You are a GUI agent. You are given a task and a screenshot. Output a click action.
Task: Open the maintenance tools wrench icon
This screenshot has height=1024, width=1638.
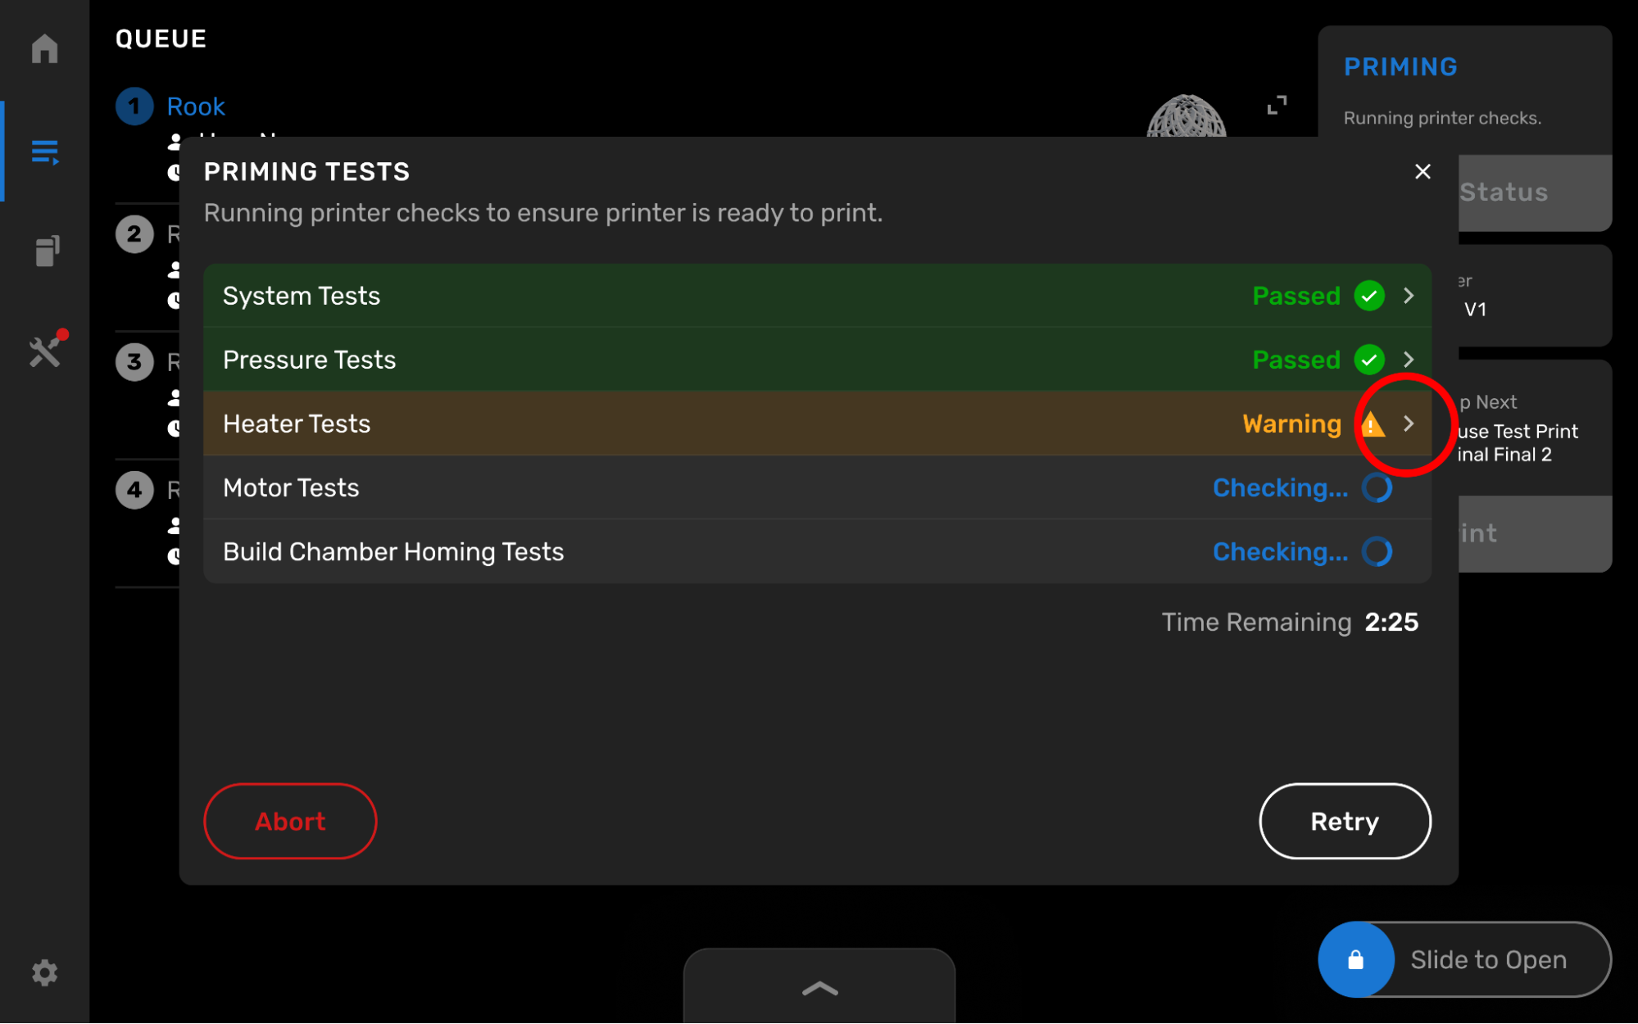pos(45,351)
